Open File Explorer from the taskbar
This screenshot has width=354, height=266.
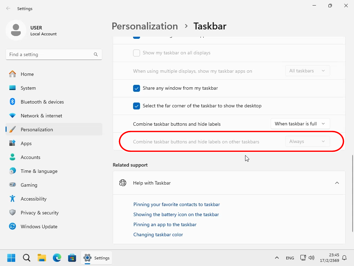pyautogui.click(x=42, y=258)
